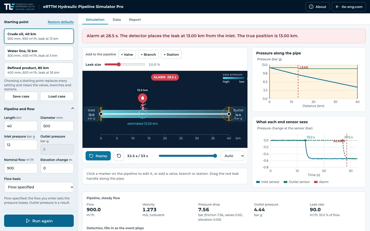Click the TLE company logo

pos(20,7)
